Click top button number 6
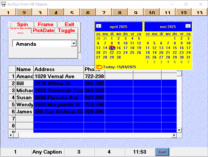The image size is (208, 157). [x=88, y=12]
